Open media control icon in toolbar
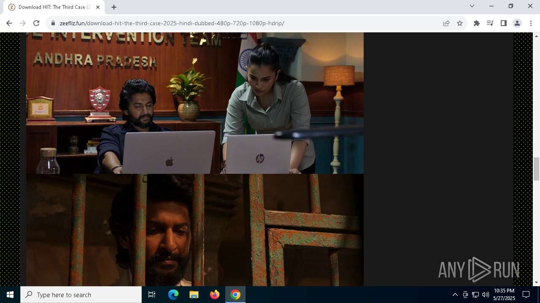The width and height of the screenshot is (540, 303). [490, 23]
